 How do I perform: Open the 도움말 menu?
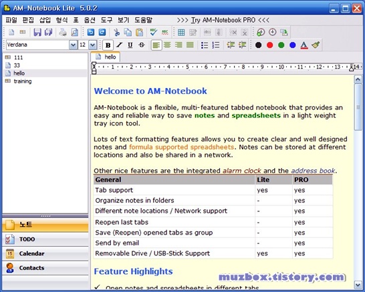pos(143,20)
